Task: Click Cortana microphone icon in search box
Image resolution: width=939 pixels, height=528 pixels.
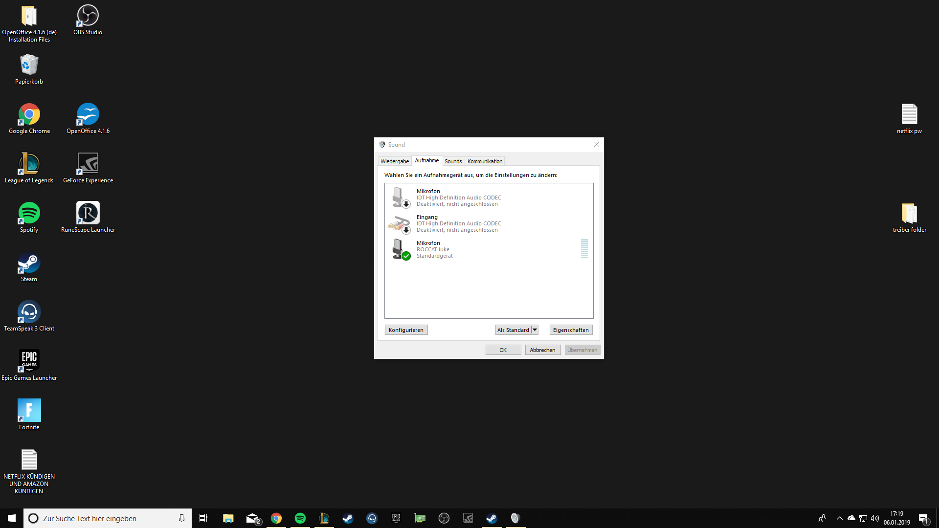Action: tap(181, 518)
